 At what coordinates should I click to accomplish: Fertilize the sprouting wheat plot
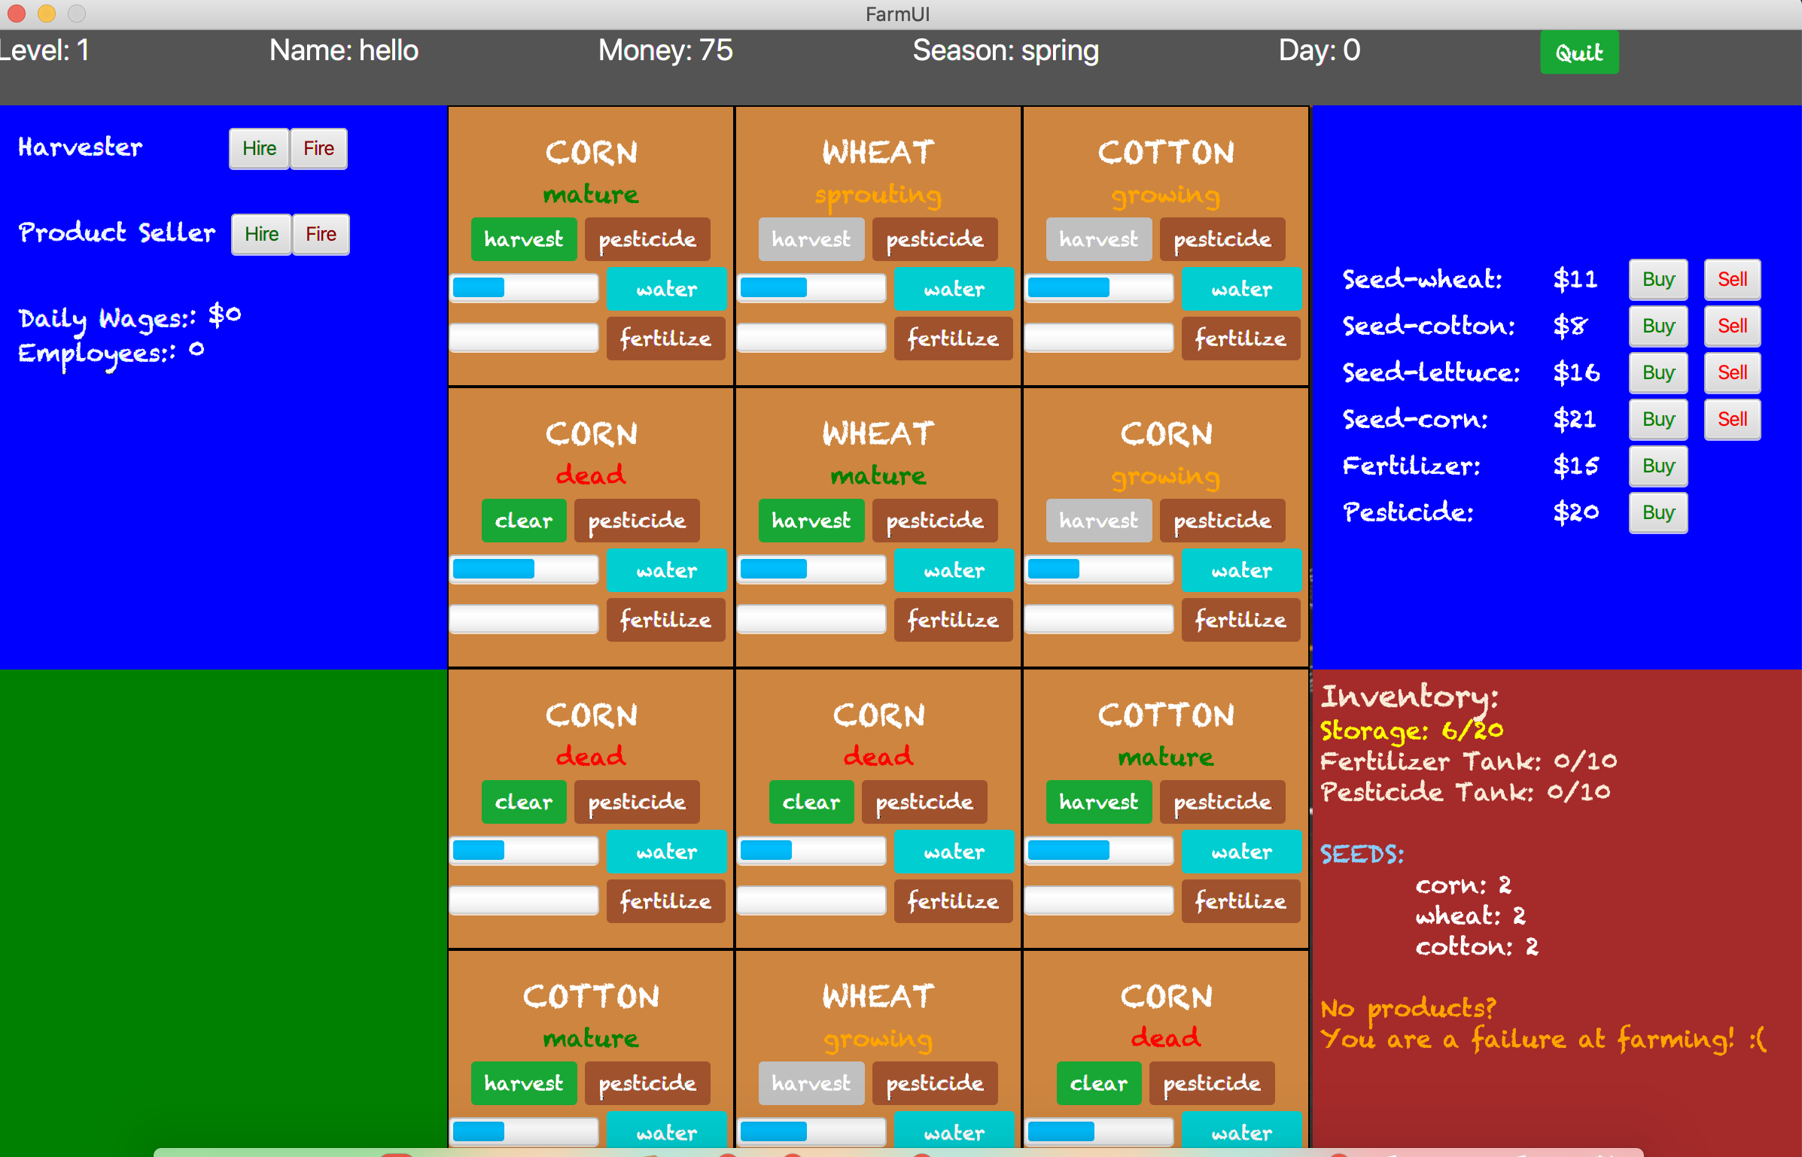tap(952, 339)
